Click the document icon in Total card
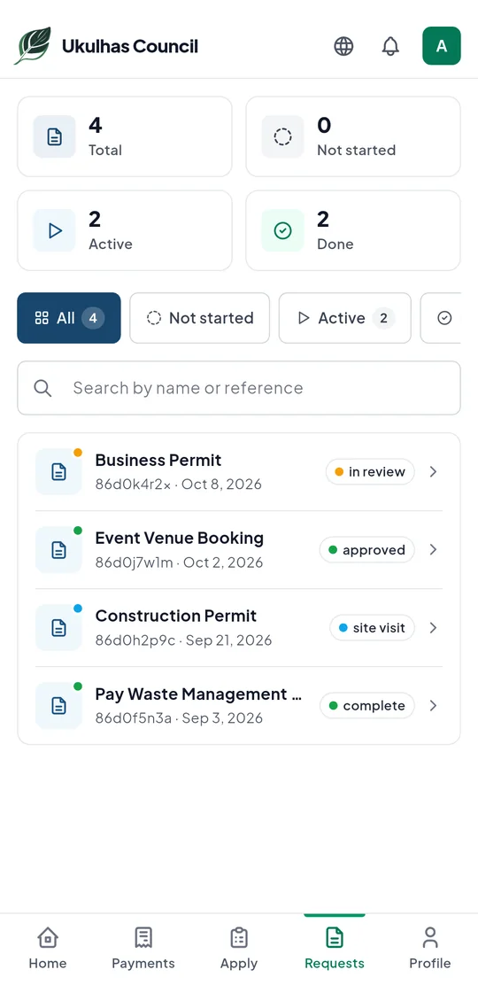Screen dimensions: 478x985 55,136
